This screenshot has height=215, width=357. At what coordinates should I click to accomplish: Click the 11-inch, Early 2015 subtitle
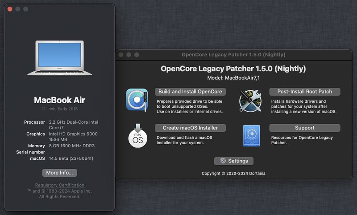point(60,109)
